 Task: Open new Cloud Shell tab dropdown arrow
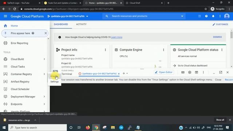click(127, 74)
